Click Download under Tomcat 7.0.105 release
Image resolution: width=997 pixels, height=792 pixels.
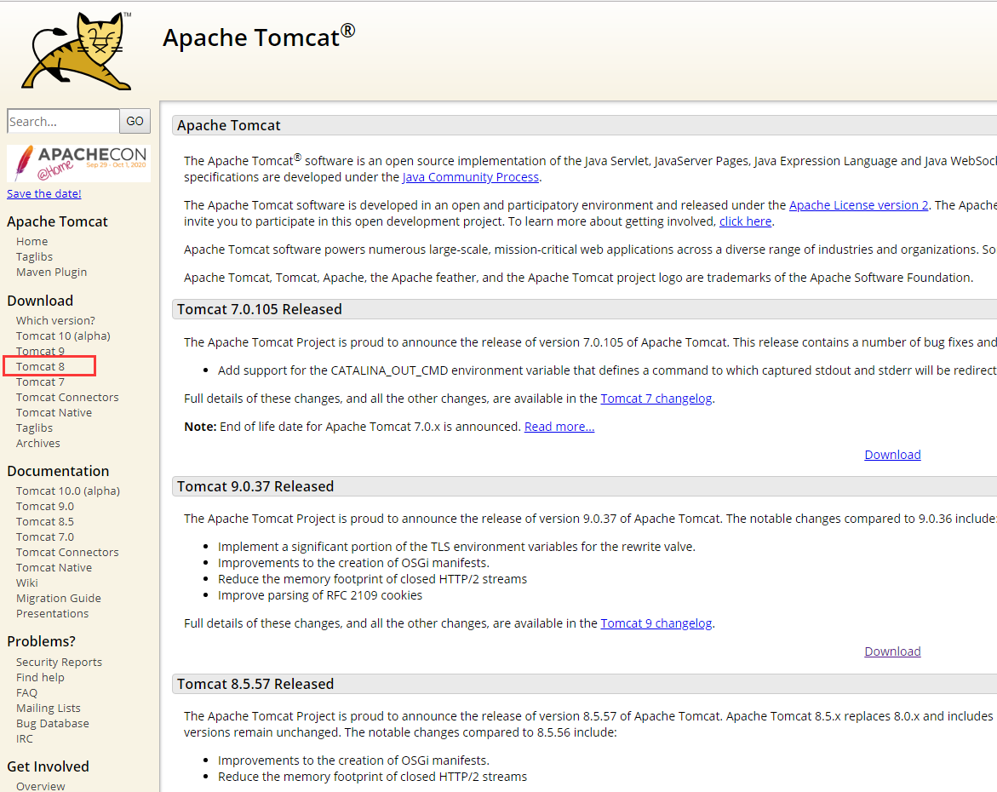pos(893,454)
